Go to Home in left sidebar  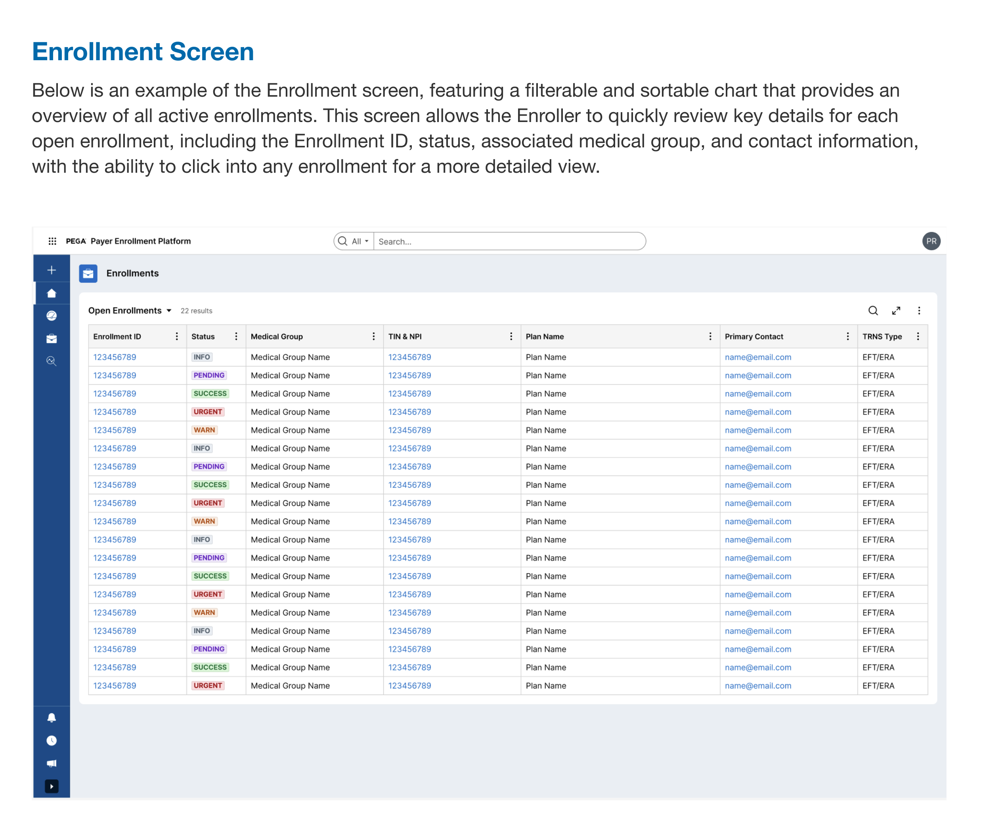pyautogui.click(x=52, y=293)
